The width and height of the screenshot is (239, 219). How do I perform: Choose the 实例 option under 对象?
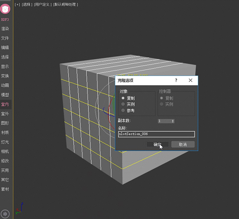(123, 104)
